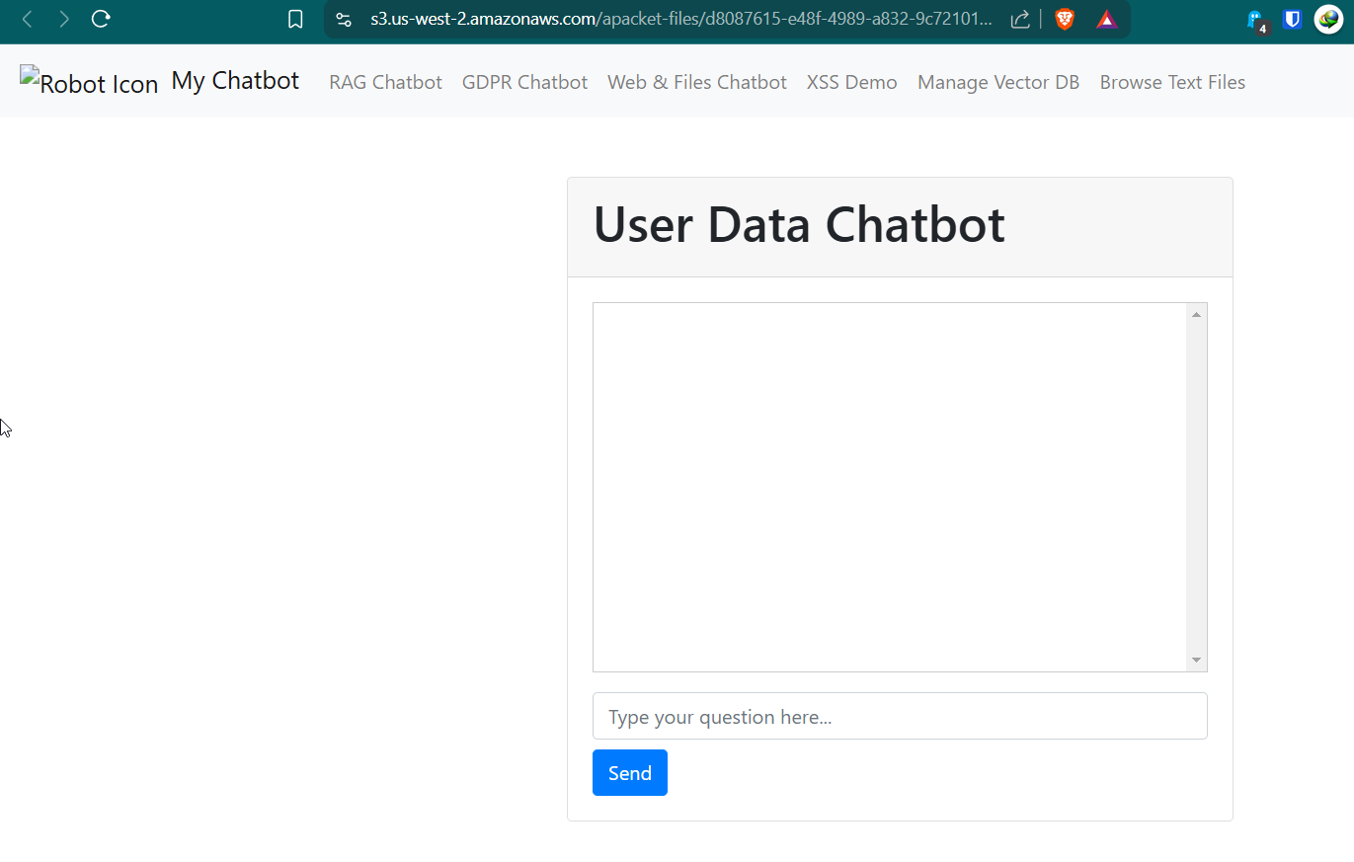Click the share page icon
Screen dimensions: 1354x862
[1020, 20]
